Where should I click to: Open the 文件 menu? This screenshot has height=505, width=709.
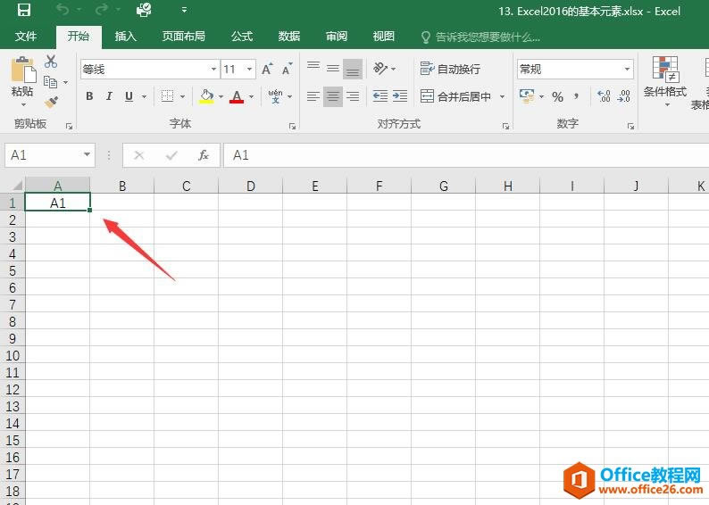coord(25,37)
